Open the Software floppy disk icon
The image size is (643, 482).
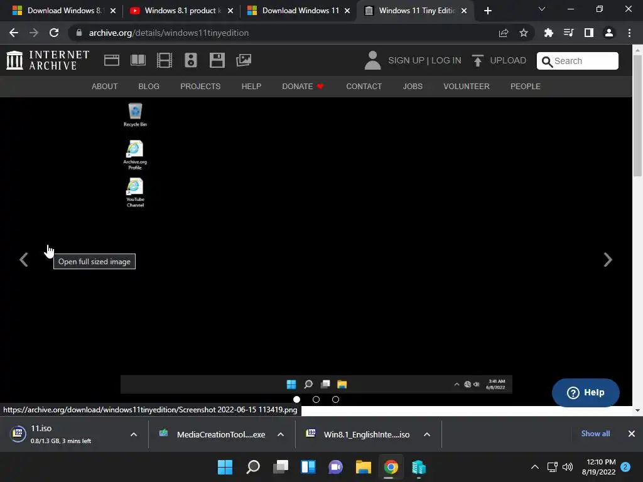tap(217, 60)
